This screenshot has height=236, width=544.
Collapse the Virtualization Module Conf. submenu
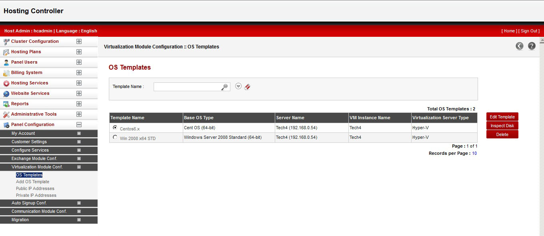coord(79,167)
